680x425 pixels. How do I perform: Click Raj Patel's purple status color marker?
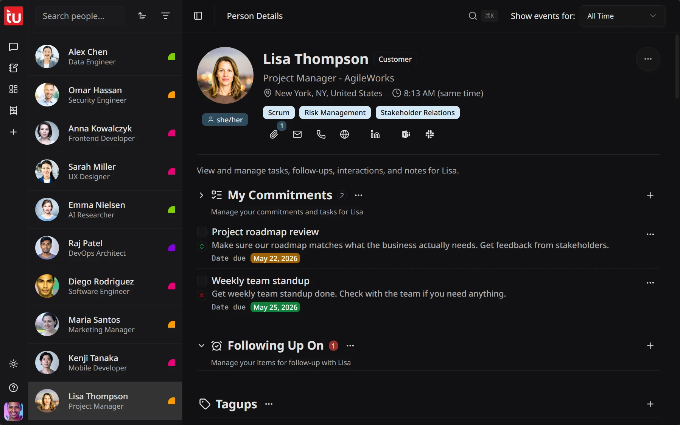(x=172, y=248)
